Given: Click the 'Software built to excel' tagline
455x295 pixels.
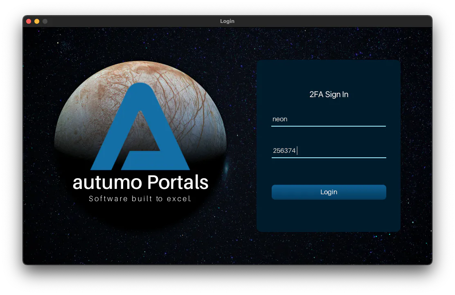Looking at the screenshot, I should point(140,199).
